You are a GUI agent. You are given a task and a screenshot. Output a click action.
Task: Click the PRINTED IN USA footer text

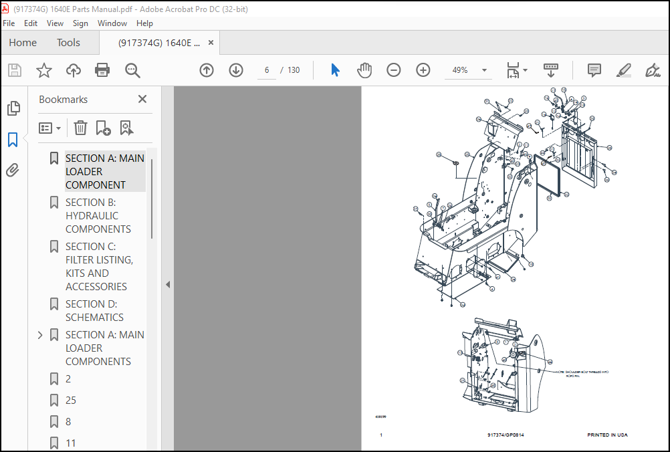tap(607, 435)
